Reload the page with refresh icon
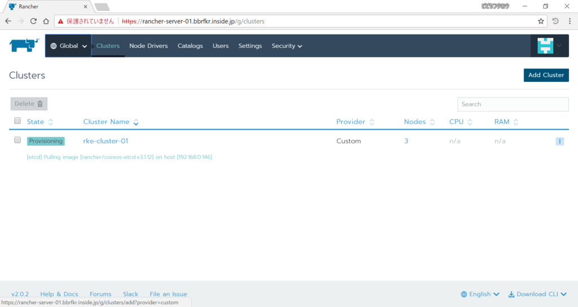578x307 pixels. coord(33,21)
